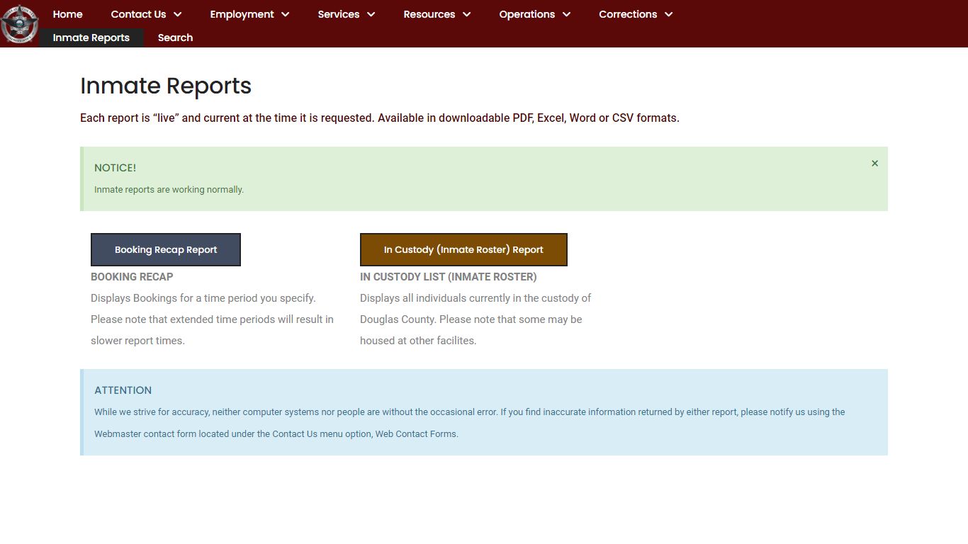Click the Inmate Reports page heading
The image size is (968, 544).
pyautogui.click(x=166, y=86)
